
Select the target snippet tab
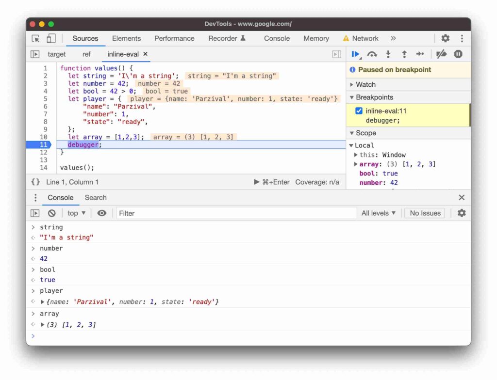pyautogui.click(x=56, y=54)
